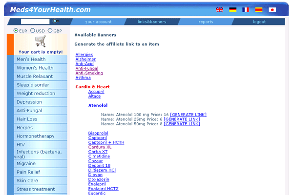Image resolution: width=293 pixels, height=195 pixels.
Task: Open the your account tab
Action: coord(98,22)
